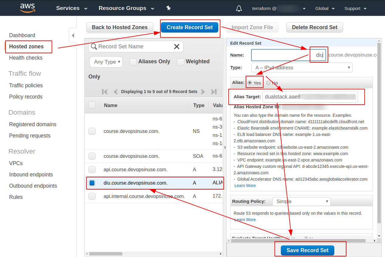This screenshot has height=257, width=385.
Task: Click the Record Set Name search field
Action: point(136,47)
